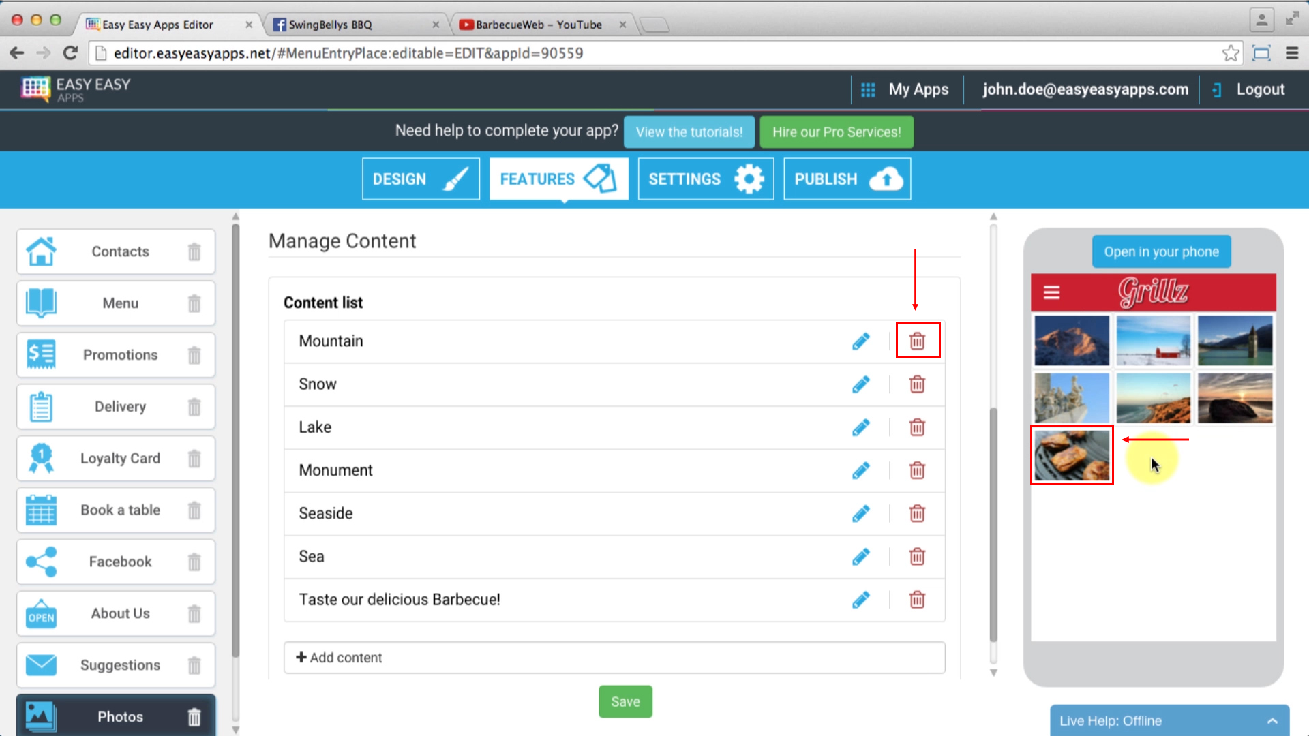Delete the Facebook feature
Screen dimensions: 1309x736
coord(194,562)
